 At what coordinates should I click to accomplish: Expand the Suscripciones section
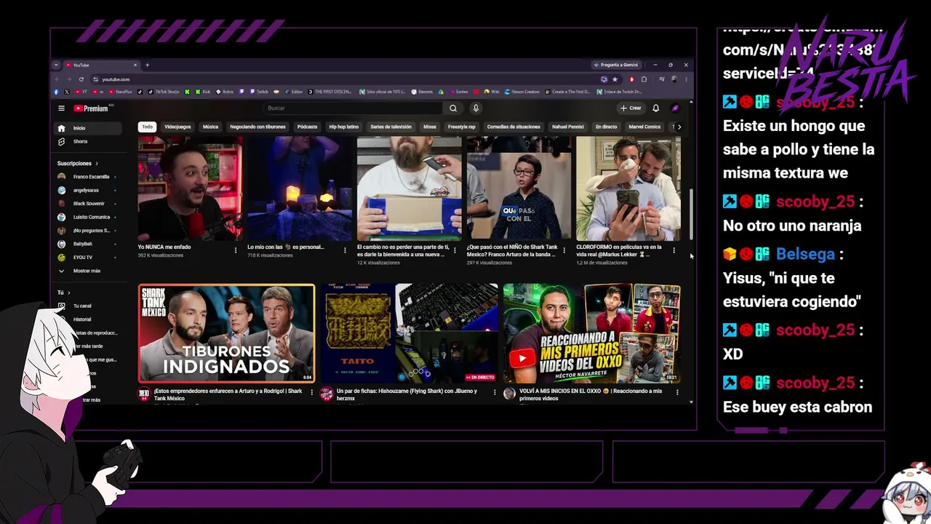[x=78, y=164]
